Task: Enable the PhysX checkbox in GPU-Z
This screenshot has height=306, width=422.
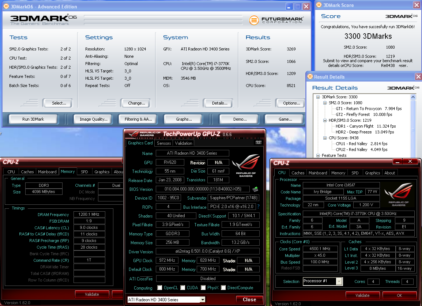Action: 203,288
